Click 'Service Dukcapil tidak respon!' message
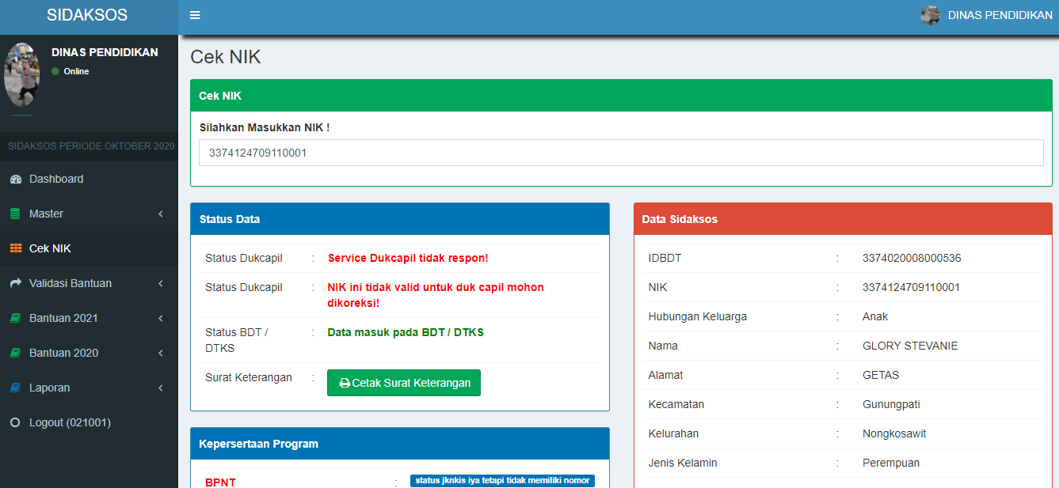 (408, 258)
